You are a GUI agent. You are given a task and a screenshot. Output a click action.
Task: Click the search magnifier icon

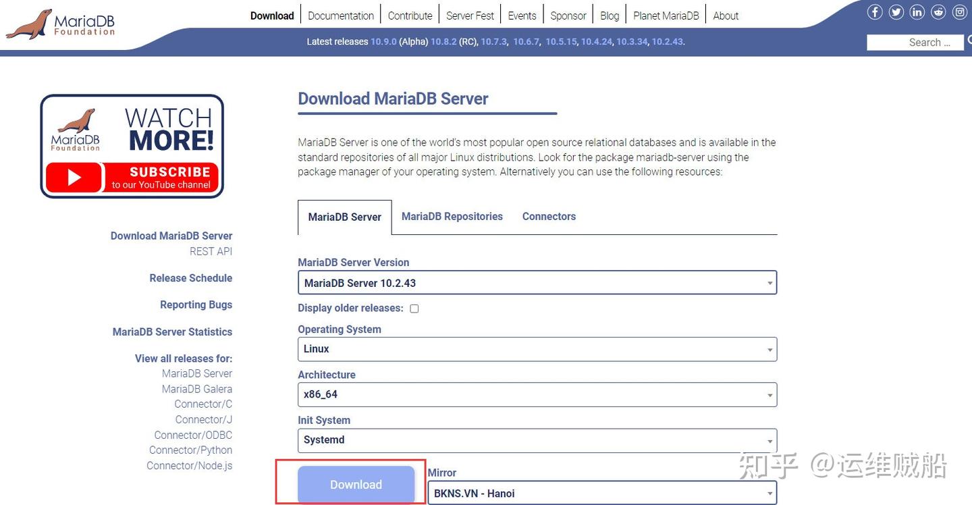[x=970, y=38]
